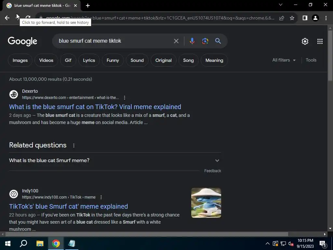Open the Google apps grid
The width and height of the screenshot is (333, 250).
[x=320, y=41]
